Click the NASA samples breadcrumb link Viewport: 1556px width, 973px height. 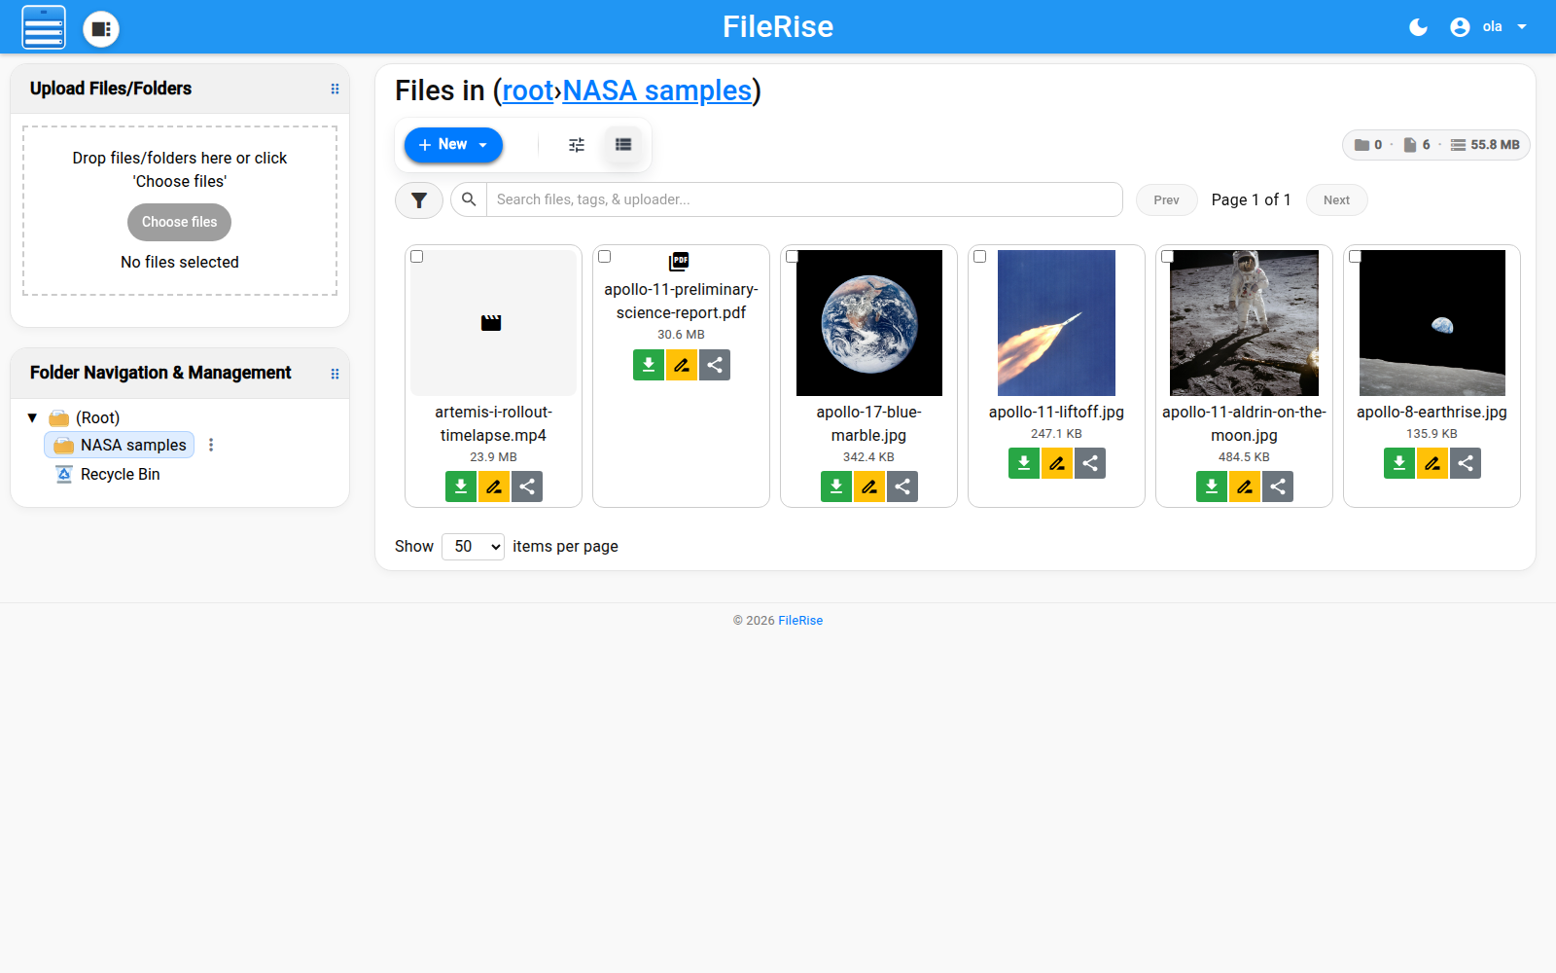coord(656,90)
